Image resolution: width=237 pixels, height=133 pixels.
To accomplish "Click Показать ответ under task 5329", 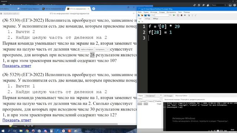I will click(17, 120).
